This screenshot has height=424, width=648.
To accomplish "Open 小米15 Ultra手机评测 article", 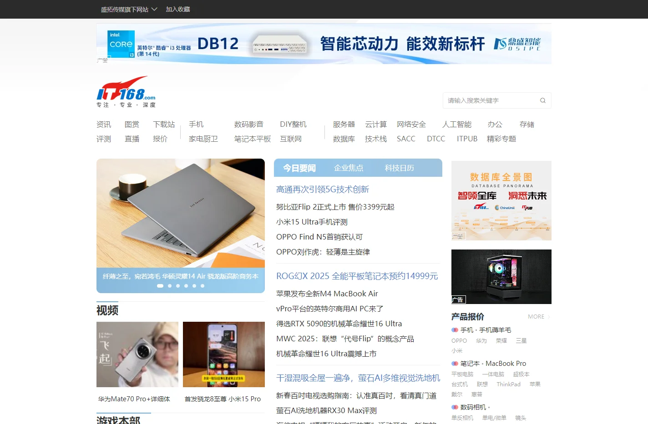I will click(x=312, y=222).
